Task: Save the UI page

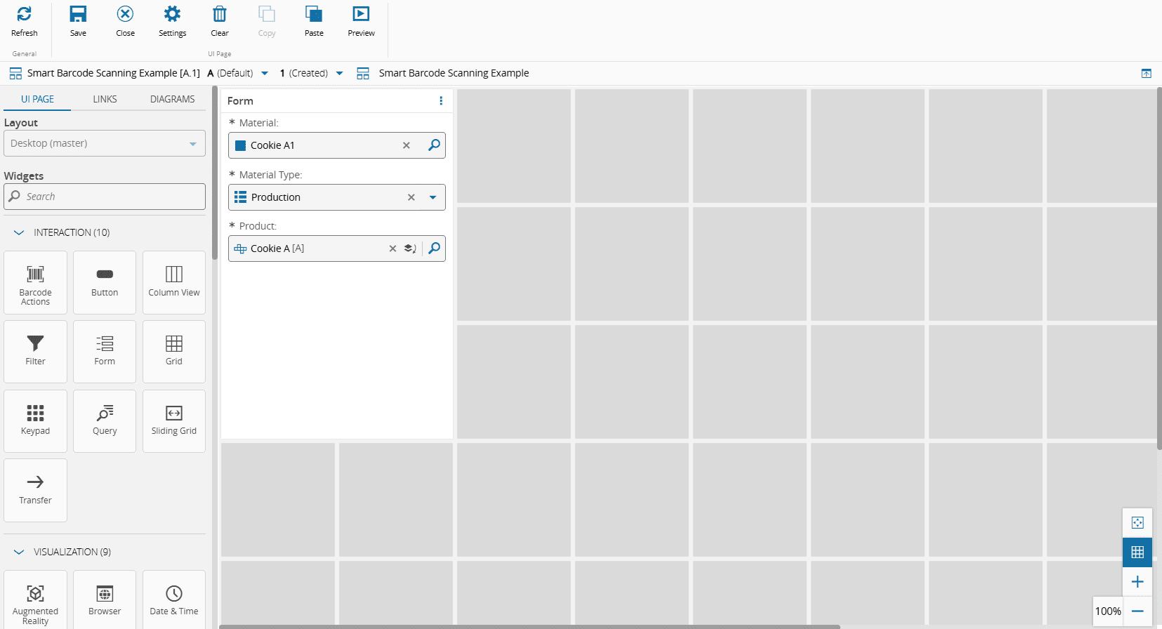Action: coord(78,22)
